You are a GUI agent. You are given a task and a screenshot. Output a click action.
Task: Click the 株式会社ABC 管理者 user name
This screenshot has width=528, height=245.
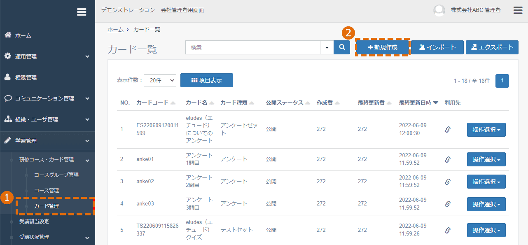pos(476,10)
